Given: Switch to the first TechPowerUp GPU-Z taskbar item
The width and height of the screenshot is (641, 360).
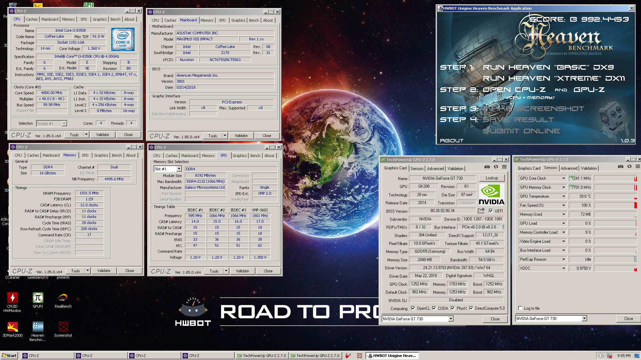Looking at the screenshot, I should 261,356.
